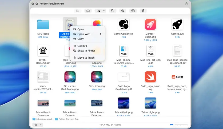Viewport: 223px width, 129px height.
Task: Choose Get Info from context menu
Action: coord(87,46)
